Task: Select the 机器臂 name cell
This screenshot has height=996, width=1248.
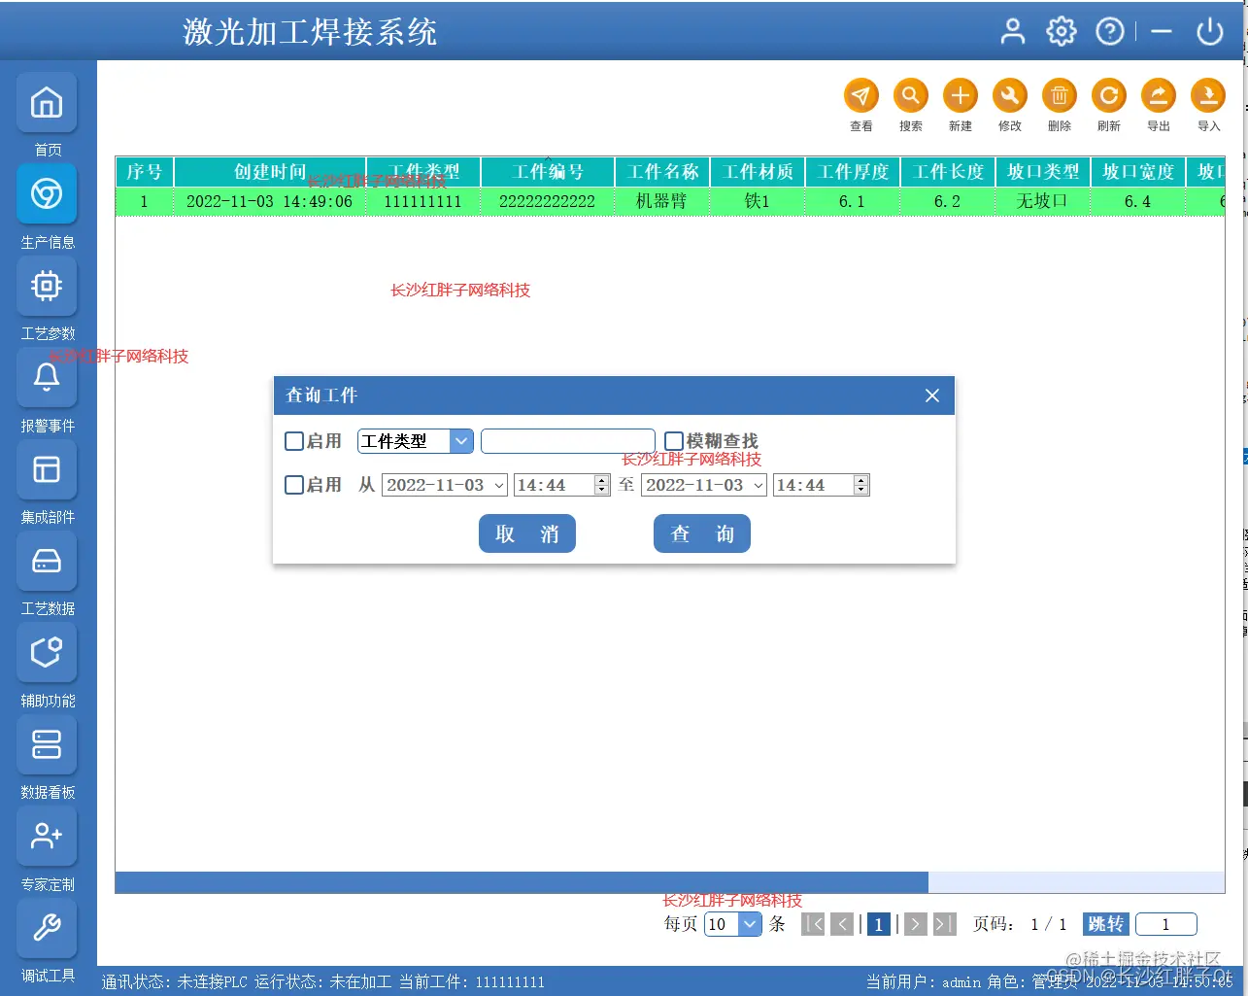Action: pos(662,201)
